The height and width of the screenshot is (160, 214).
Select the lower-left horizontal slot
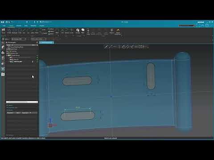click(78, 116)
